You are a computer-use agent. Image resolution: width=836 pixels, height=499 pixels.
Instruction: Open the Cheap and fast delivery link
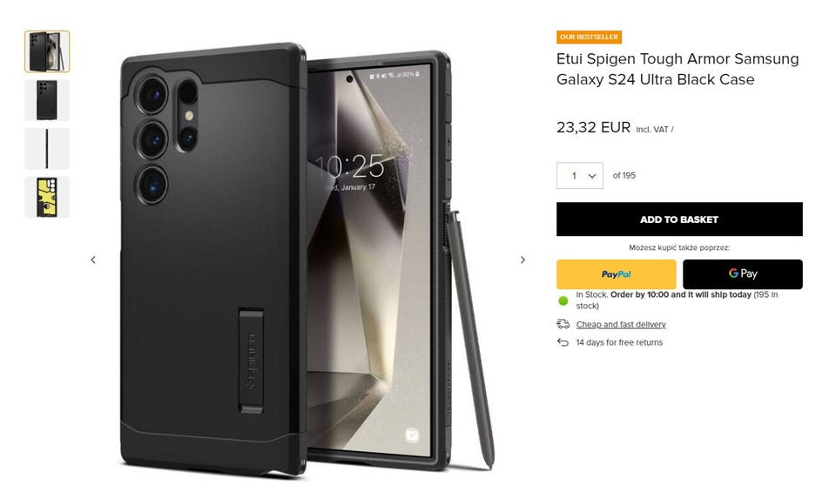point(621,324)
